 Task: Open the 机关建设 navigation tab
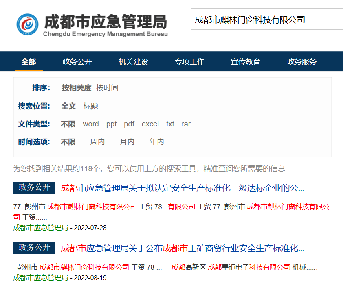pyautogui.click(x=133, y=61)
